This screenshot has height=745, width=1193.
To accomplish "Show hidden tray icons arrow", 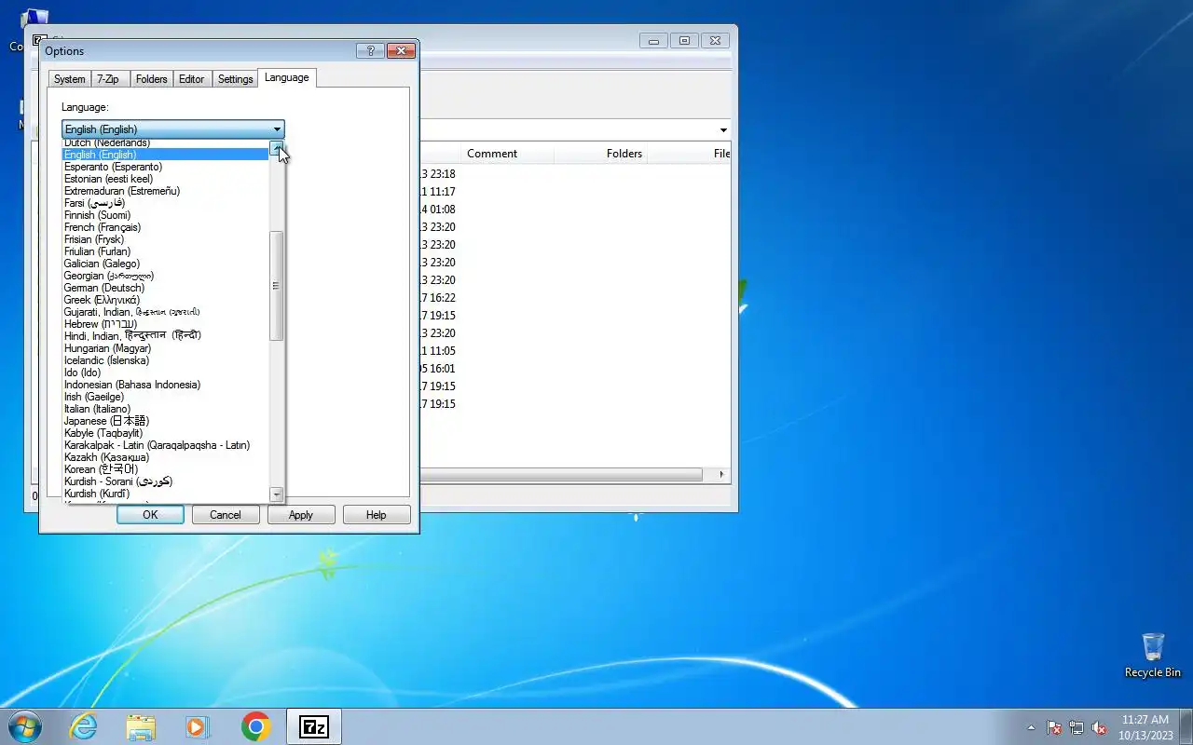I will (x=1031, y=727).
